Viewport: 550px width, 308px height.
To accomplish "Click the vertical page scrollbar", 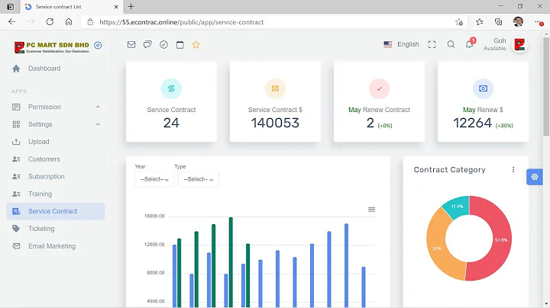I will pos(546,88).
